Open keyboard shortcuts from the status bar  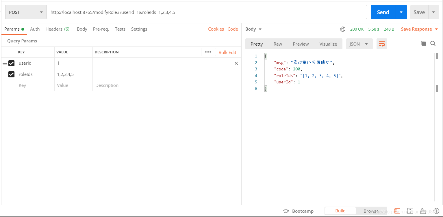coord(423,211)
